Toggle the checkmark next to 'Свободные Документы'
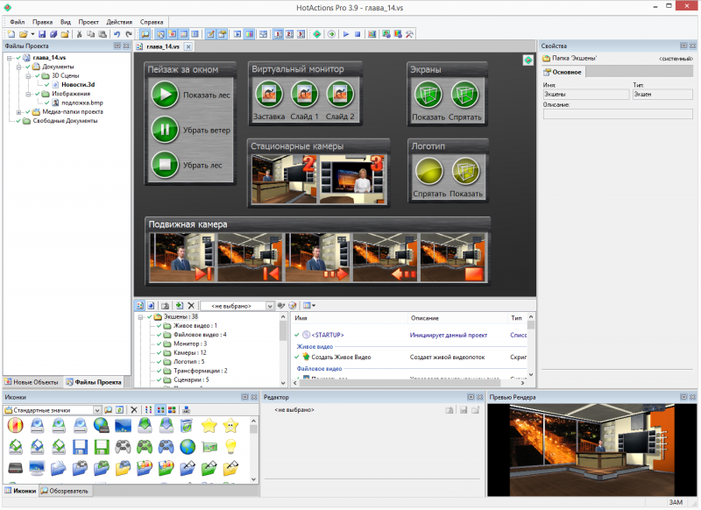This screenshot has height=510, width=701. click(18, 121)
